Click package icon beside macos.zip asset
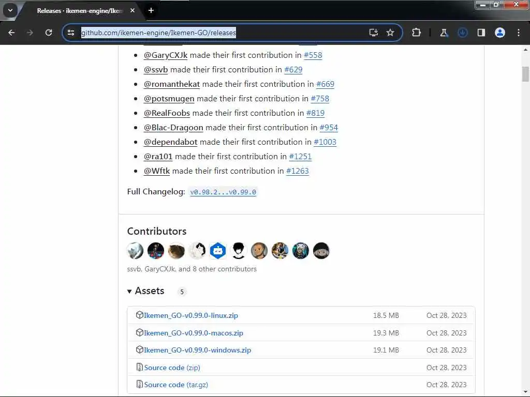This screenshot has height=397, width=530. (140, 332)
